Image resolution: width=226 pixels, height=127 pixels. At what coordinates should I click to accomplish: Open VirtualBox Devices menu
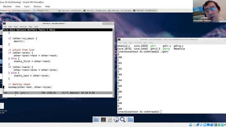[37, 6]
